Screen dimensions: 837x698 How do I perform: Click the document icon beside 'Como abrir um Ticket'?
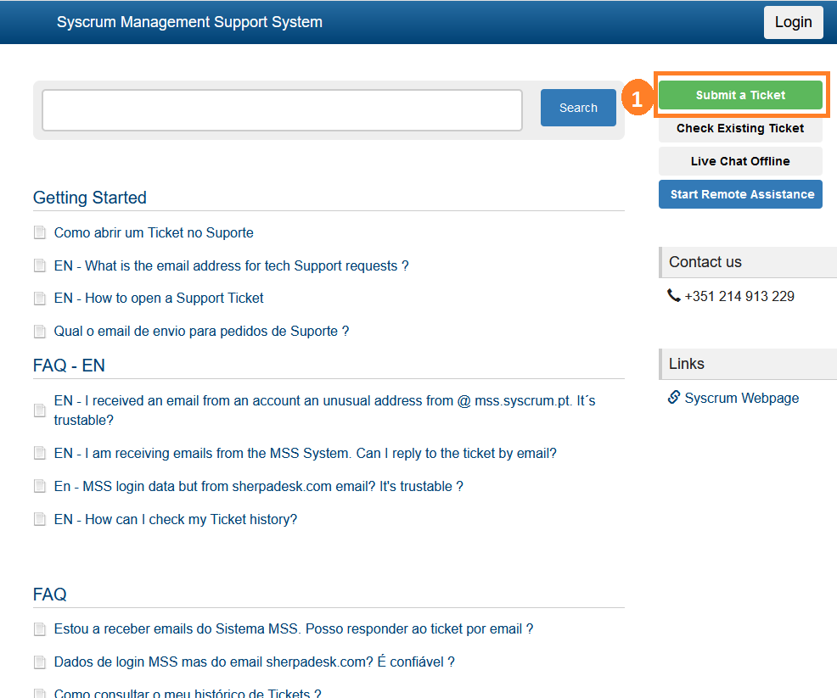click(39, 233)
